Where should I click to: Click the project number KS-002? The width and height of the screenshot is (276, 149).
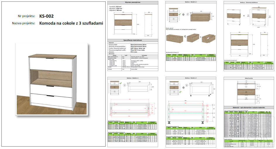coord(46,16)
